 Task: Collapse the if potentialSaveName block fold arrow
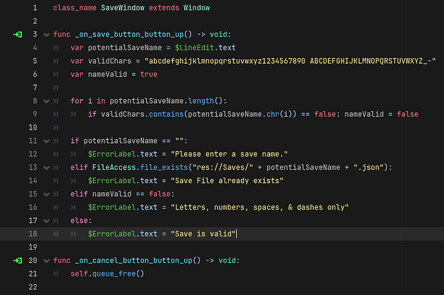point(46,141)
